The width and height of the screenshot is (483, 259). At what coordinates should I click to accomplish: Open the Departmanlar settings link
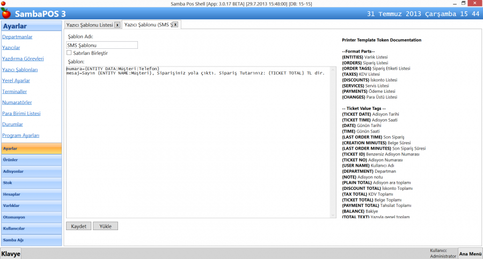point(17,37)
